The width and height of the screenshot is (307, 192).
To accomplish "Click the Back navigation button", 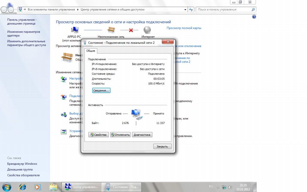I will coord(4,9).
